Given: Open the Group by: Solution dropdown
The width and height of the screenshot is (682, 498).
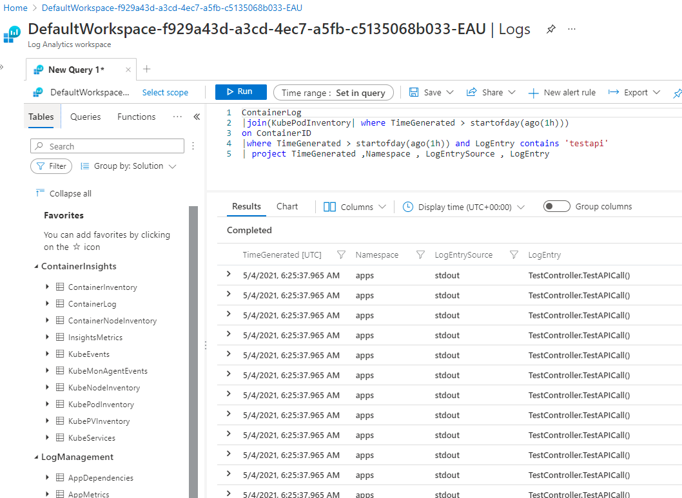Looking at the screenshot, I should coord(128,166).
